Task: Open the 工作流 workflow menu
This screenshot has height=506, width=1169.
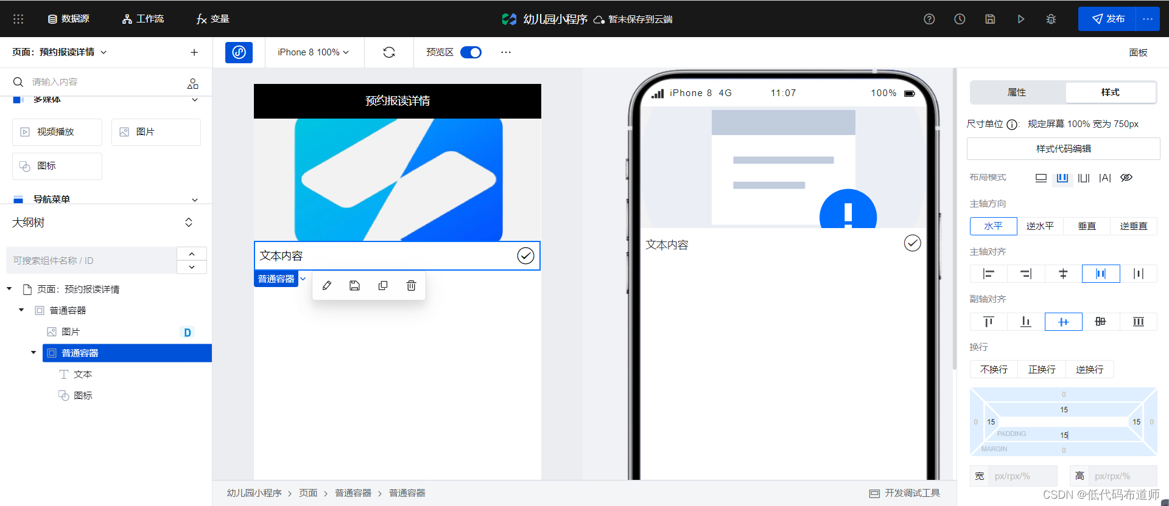Action: pos(143,19)
